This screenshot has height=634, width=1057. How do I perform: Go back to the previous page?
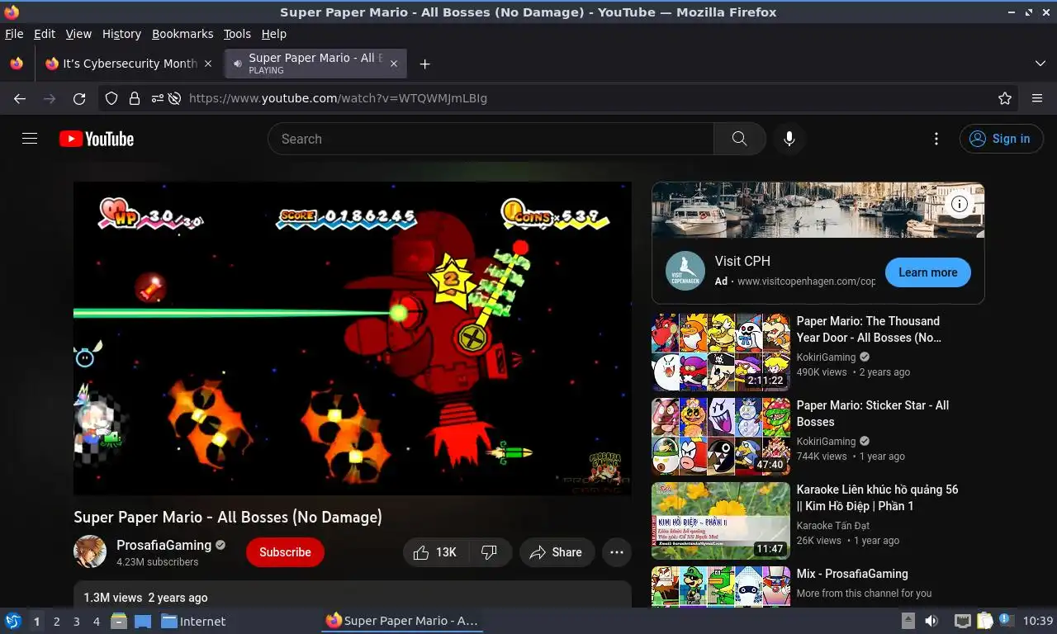pos(20,98)
